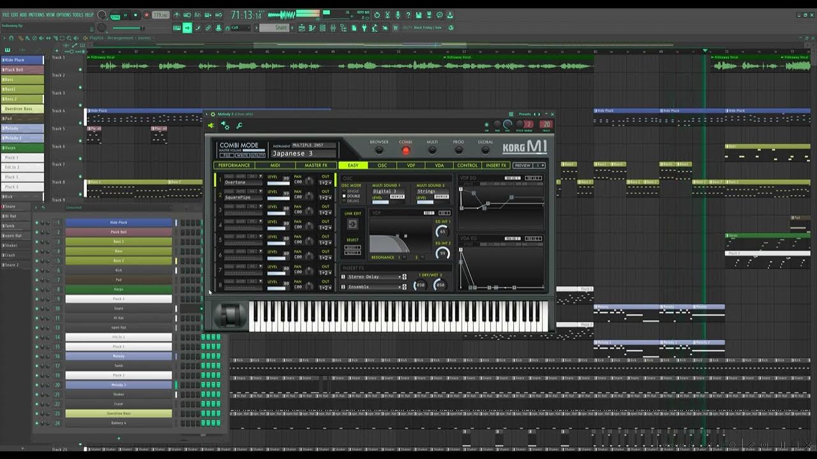Click the Presets label in plugin header
The image size is (817, 459).
(x=525, y=114)
